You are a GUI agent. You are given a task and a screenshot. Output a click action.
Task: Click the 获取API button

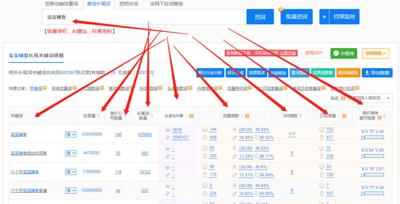[x=314, y=53]
